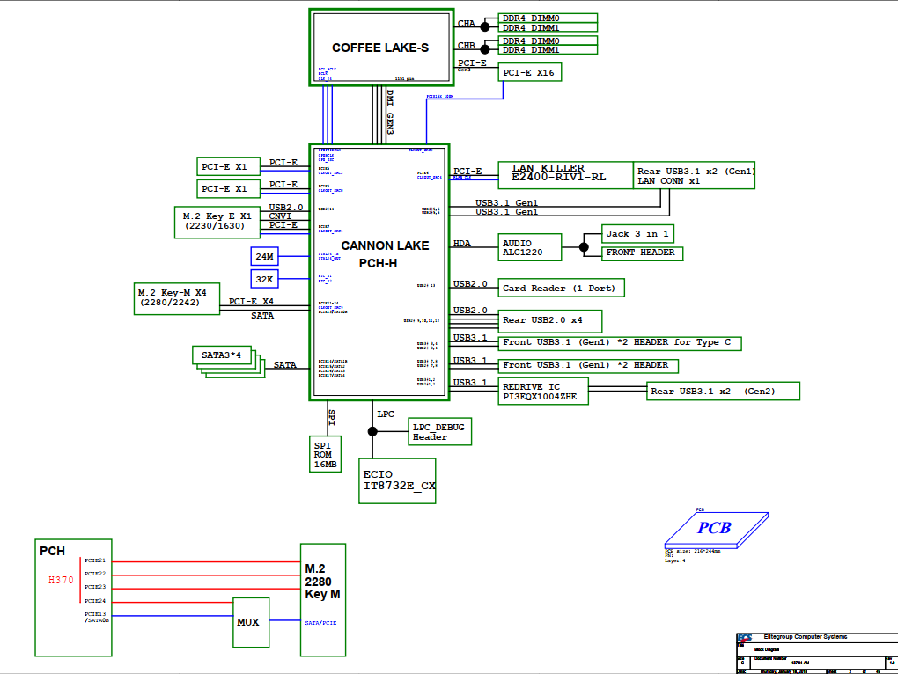Viewport: 898px width, 674px height.
Task: Click the large PCH heading text
Action: 52,551
